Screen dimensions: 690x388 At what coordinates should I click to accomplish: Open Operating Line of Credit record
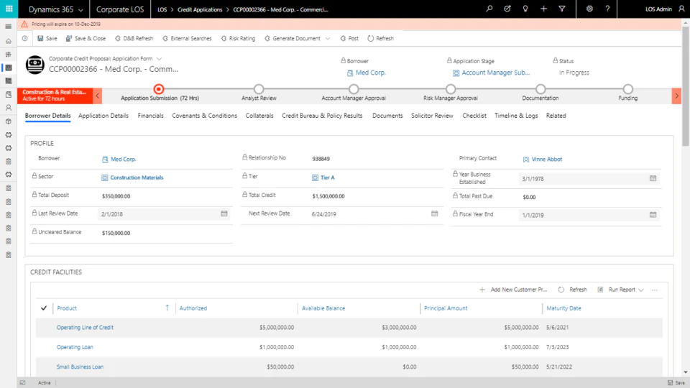(85, 328)
